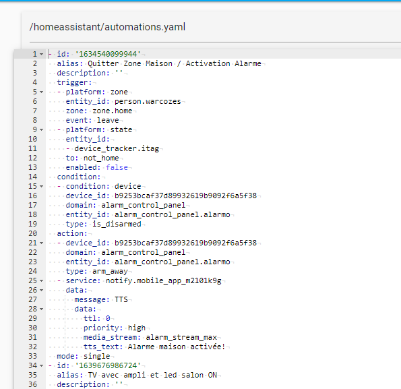Fold the outer data: block at line 26
The image size is (401, 389).
pos(41,291)
